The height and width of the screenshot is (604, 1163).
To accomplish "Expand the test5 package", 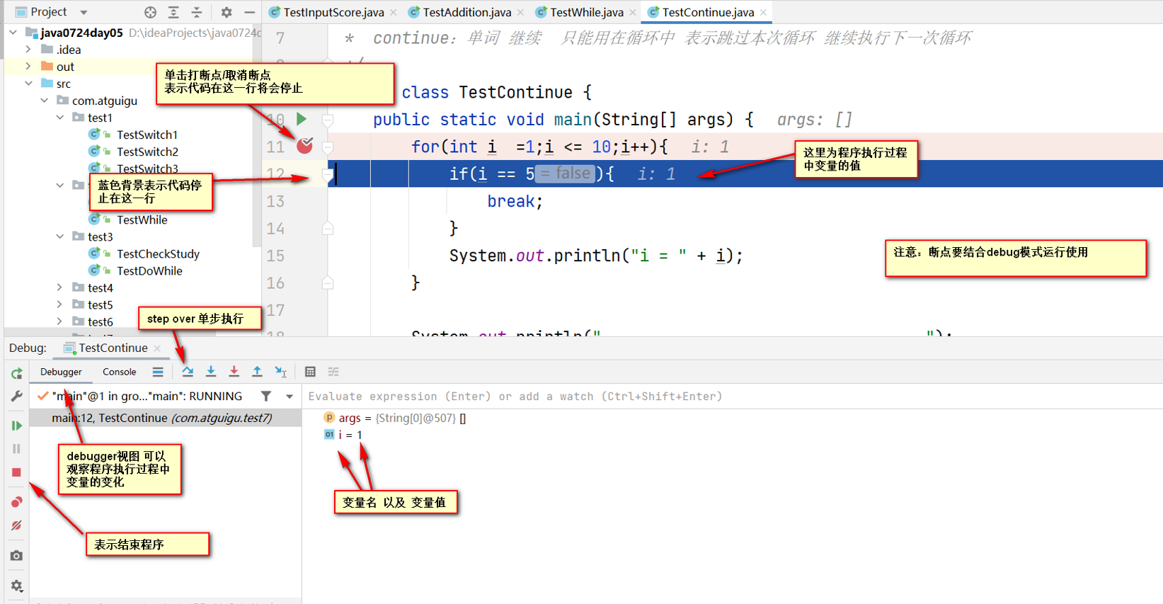I will coord(59,304).
